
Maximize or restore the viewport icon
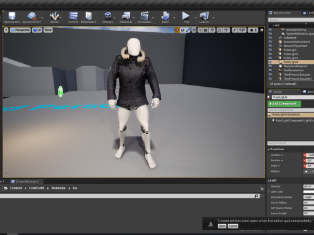pos(262,30)
